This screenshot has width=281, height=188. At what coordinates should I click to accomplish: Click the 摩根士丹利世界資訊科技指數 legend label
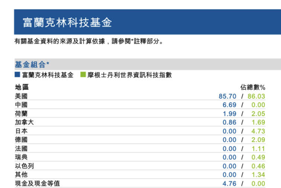pos(130,75)
